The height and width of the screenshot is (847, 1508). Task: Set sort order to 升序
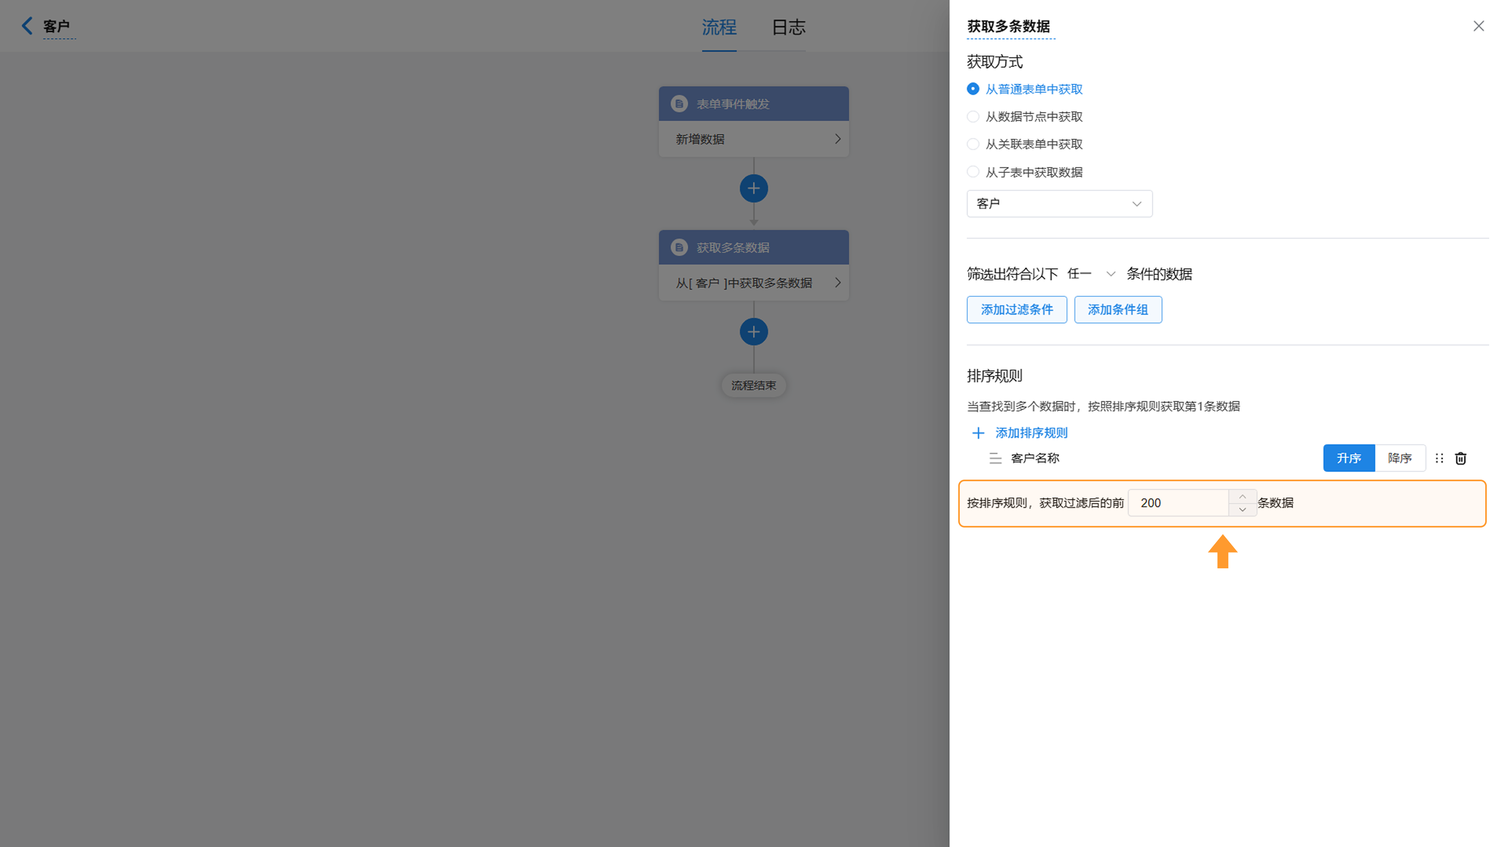pyautogui.click(x=1349, y=458)
